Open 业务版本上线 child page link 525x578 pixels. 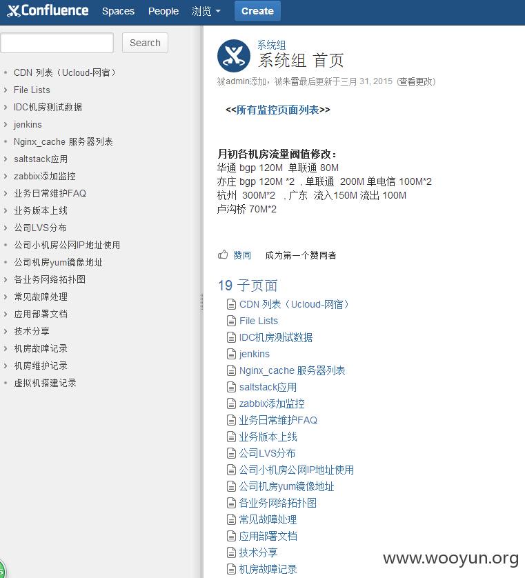click(x=268, y=437)
